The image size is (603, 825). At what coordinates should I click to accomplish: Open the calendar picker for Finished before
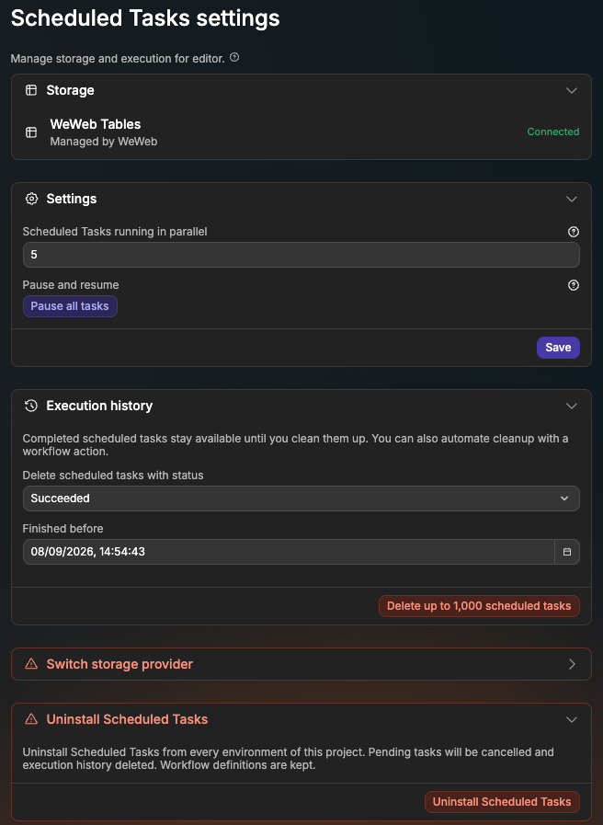[567, 552]
